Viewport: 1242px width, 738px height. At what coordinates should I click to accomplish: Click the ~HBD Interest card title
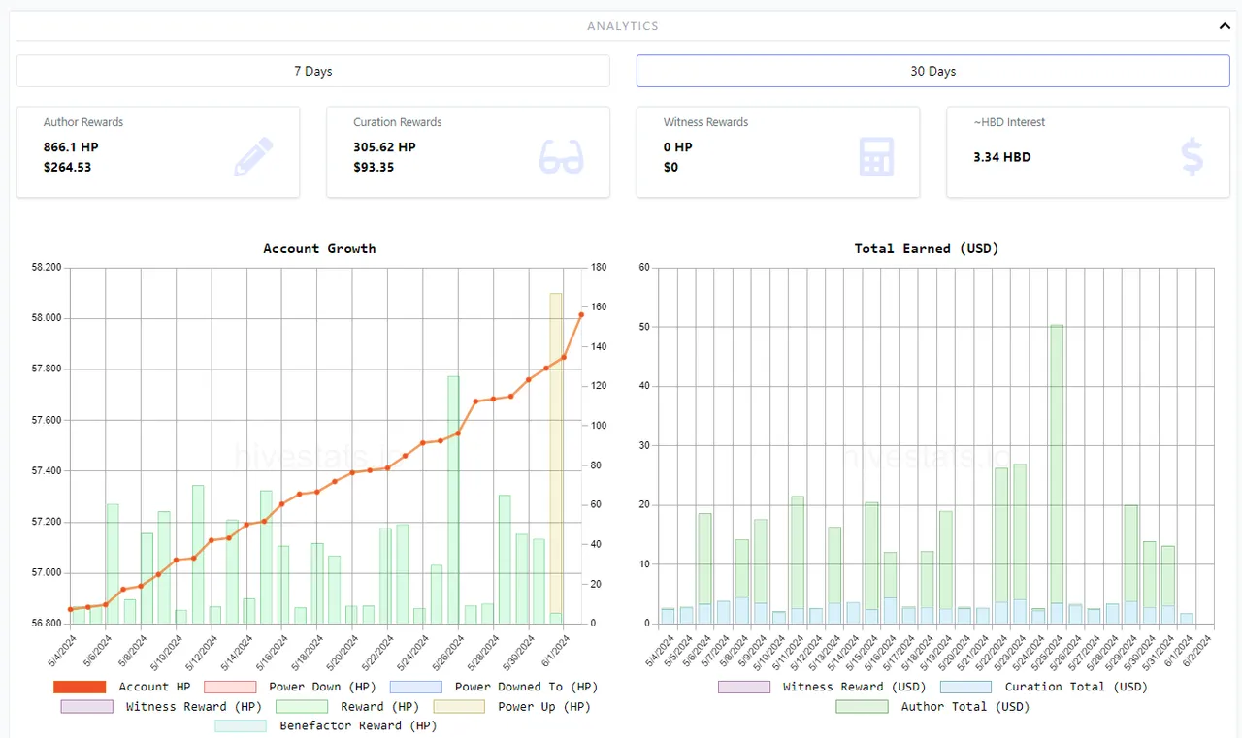point(1009,122)
